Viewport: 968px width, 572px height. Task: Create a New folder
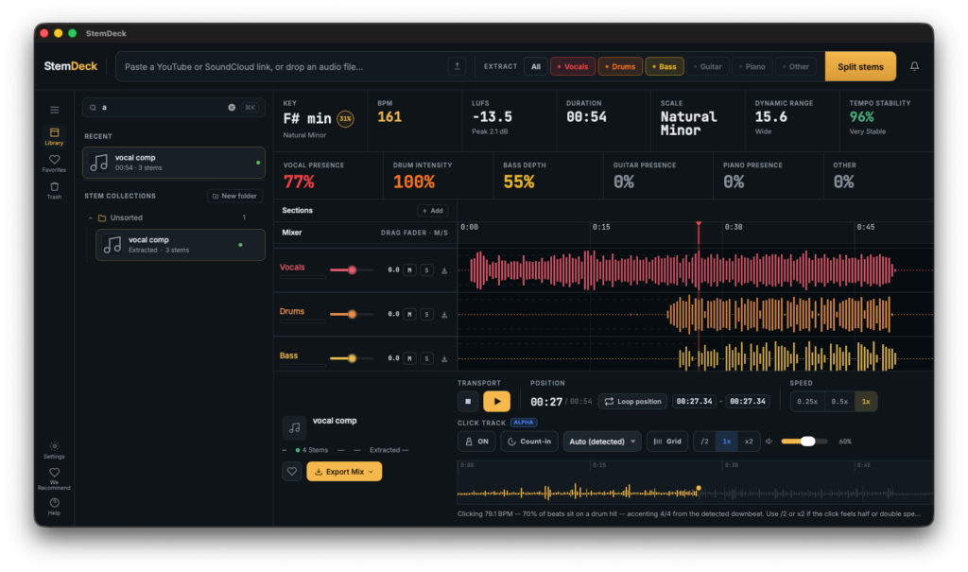(234, 196)
